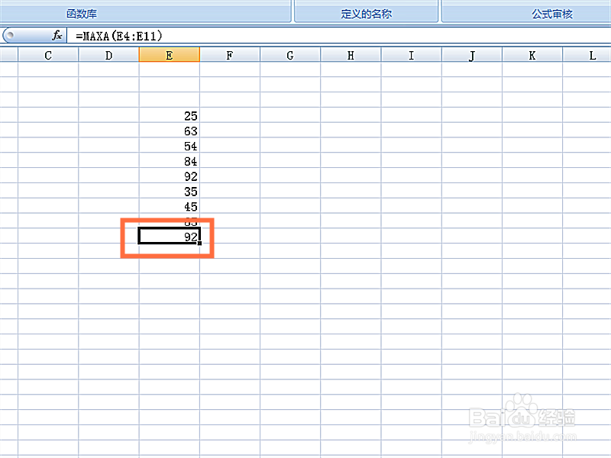611x458 pixels.
Task: Click cell containing 35
Action: coord(169,192)
